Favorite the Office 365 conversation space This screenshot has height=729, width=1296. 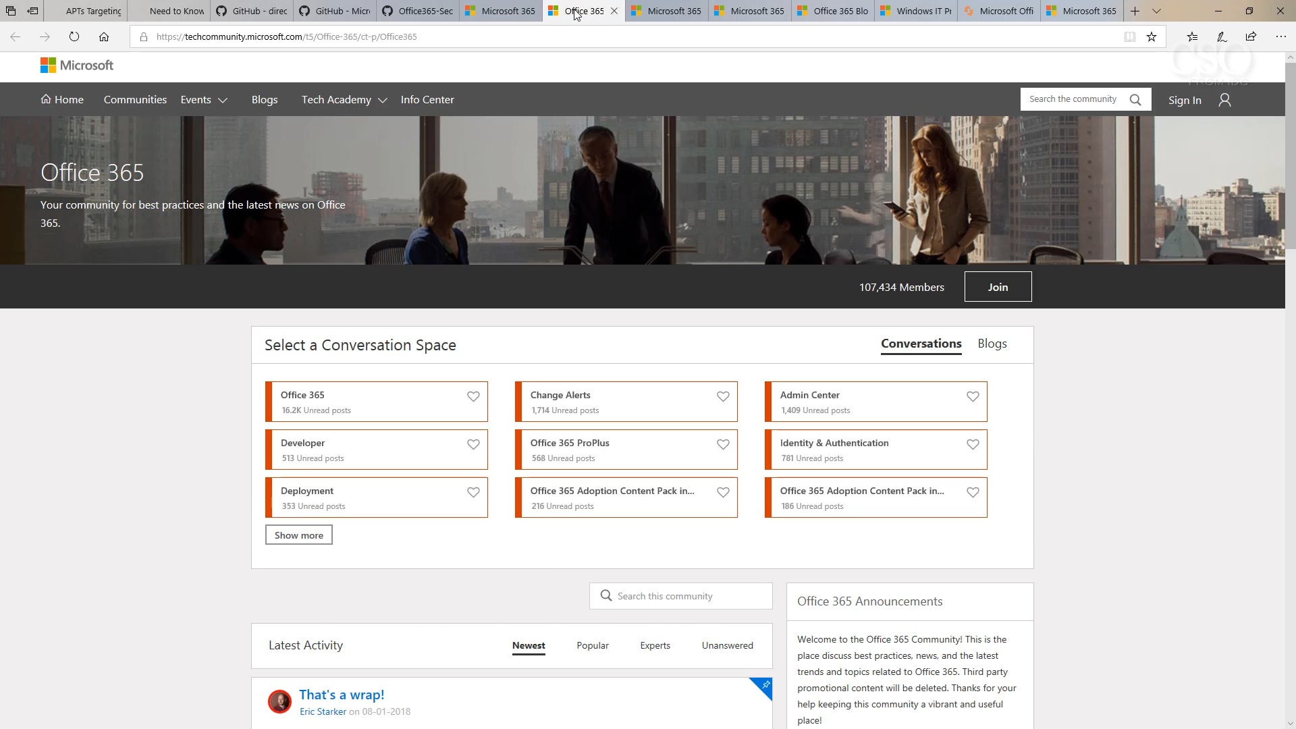click(x=473, y=396)
